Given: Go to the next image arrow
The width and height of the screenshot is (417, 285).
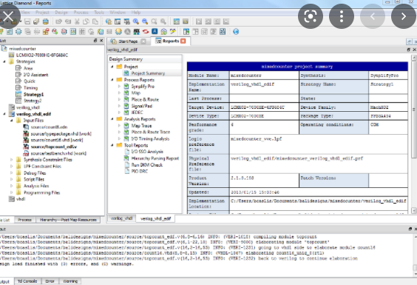Looking at the screenshot, I should pos(404,16).
